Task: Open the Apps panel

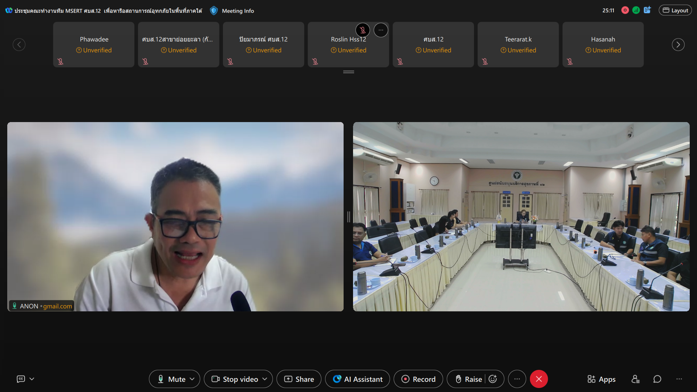Action: coord(601,379)
